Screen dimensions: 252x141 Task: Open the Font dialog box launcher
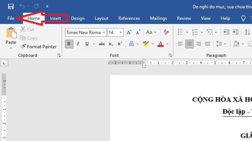pyautogui.click(x=170, y=55)
